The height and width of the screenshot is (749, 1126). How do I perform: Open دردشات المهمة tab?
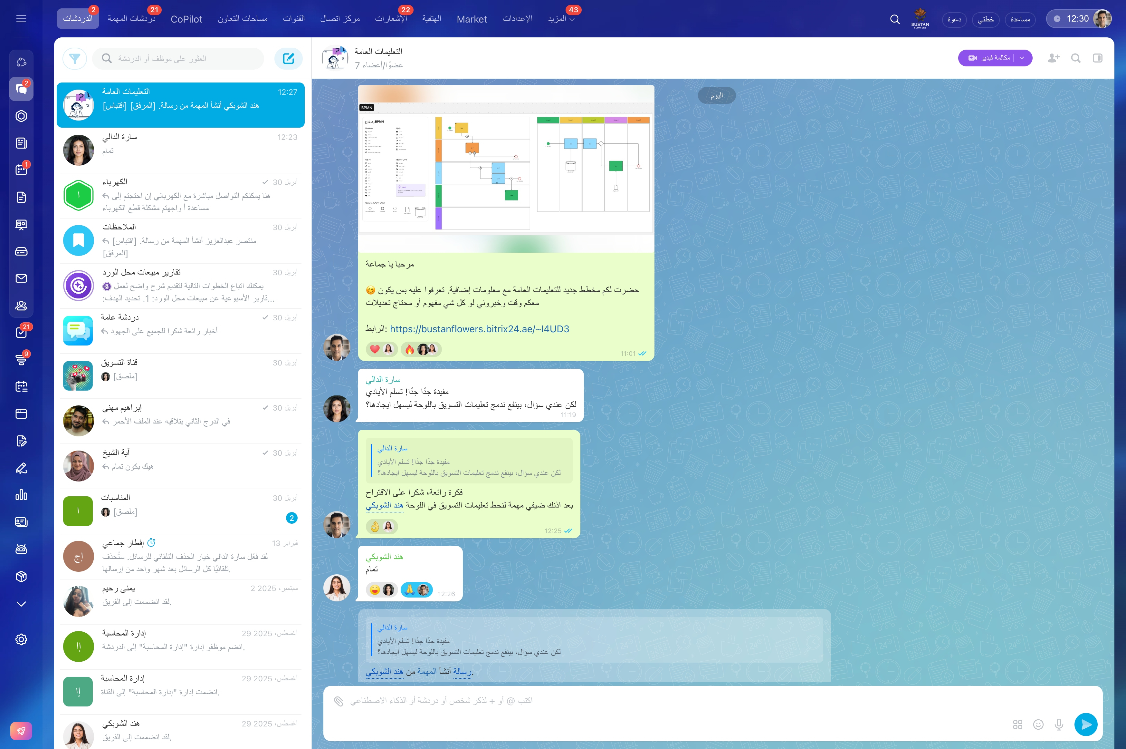(131, 19)
